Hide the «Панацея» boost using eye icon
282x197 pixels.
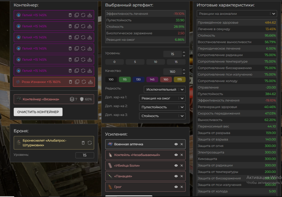(x=176, y=176)
